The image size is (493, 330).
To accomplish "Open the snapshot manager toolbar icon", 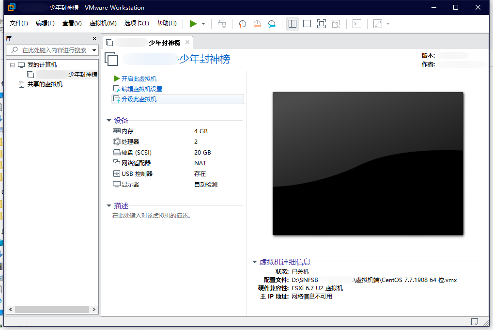I will (x=272, y=24).
